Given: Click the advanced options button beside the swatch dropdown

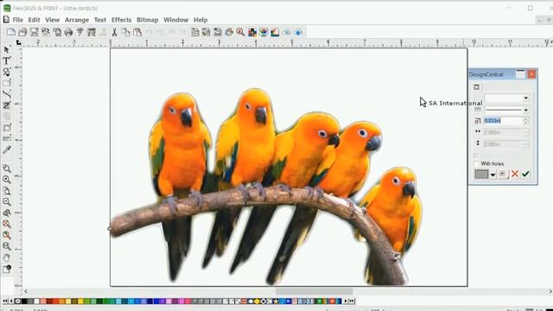Looking at the screenshot, I should point(503,174).
